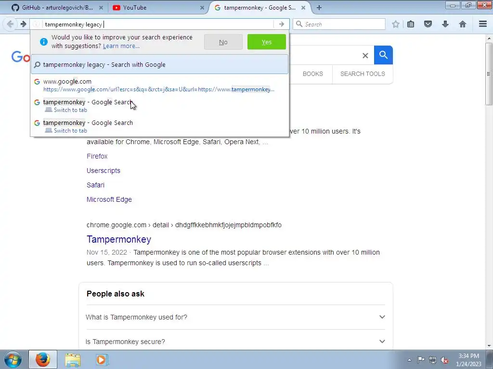This screenshot has height=369, width=493.
Task: Click the scrollbar down arrow
Action: 489,346
